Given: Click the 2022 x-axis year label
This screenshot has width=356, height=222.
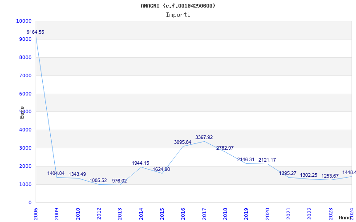Looking at the screenshot, I should (310, 214).
